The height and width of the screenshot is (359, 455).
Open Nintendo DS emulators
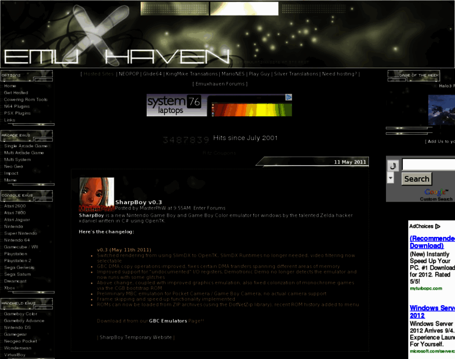(x=17, y=327)
